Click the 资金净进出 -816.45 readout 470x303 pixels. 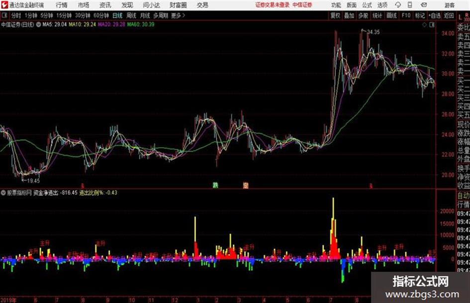coord(55,193)
